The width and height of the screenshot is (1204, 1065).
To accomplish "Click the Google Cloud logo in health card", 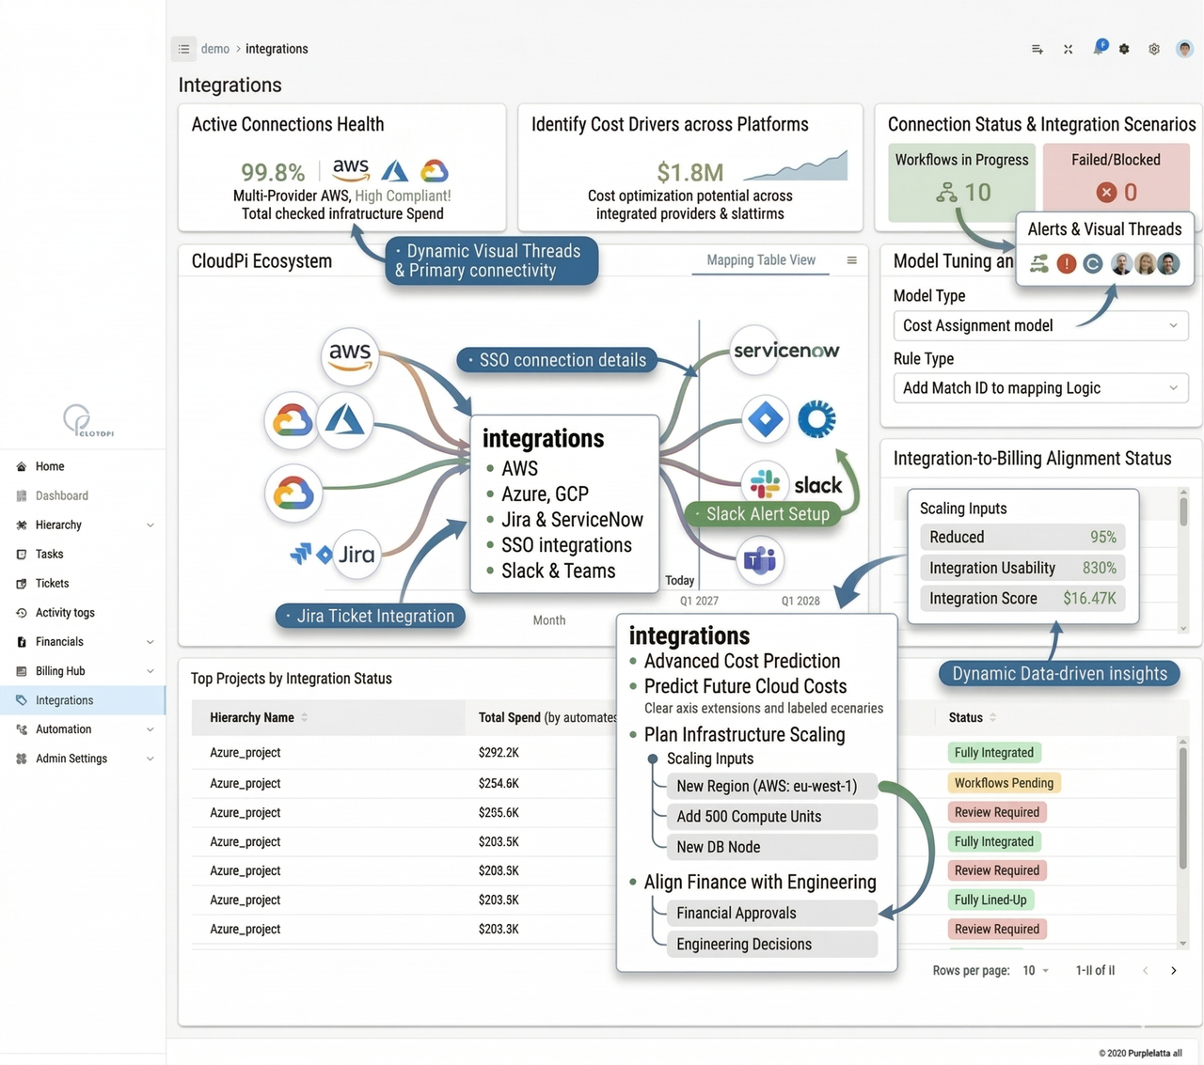I will pyautogui.click(x=434, y=171).
